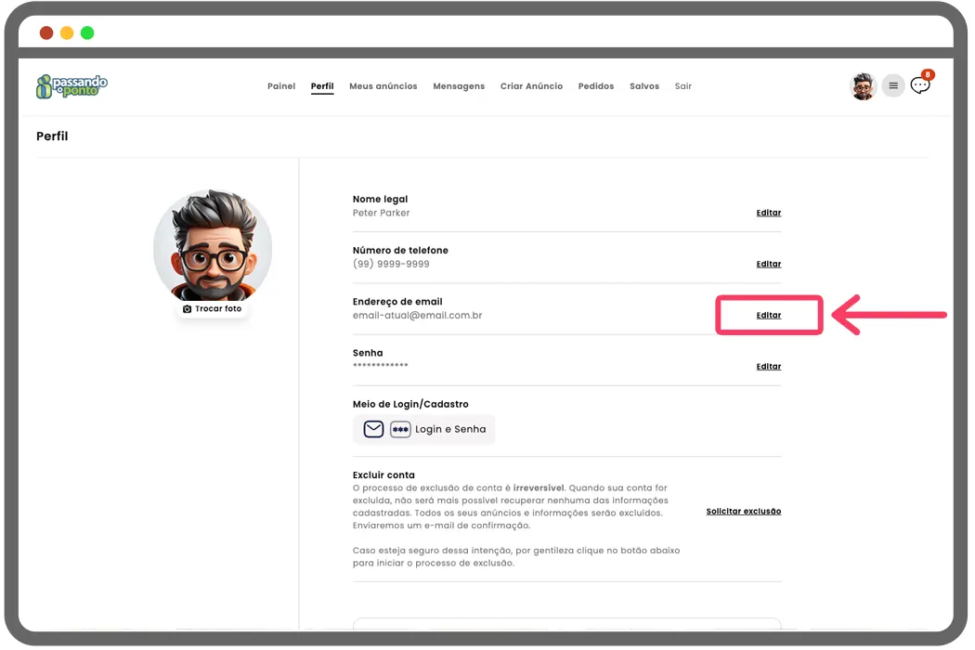View the Salvos items

[x=644, y=86]
